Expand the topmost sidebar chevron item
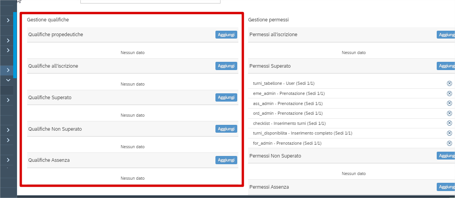Screen dimensions: 455x198 click(x=8, y=20)
